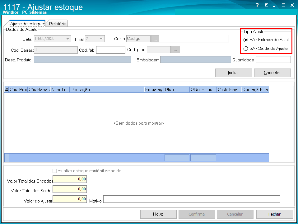Open the Relatório tab
The height and width of the screenshot is (224, 298).
[x=58, y=24]
